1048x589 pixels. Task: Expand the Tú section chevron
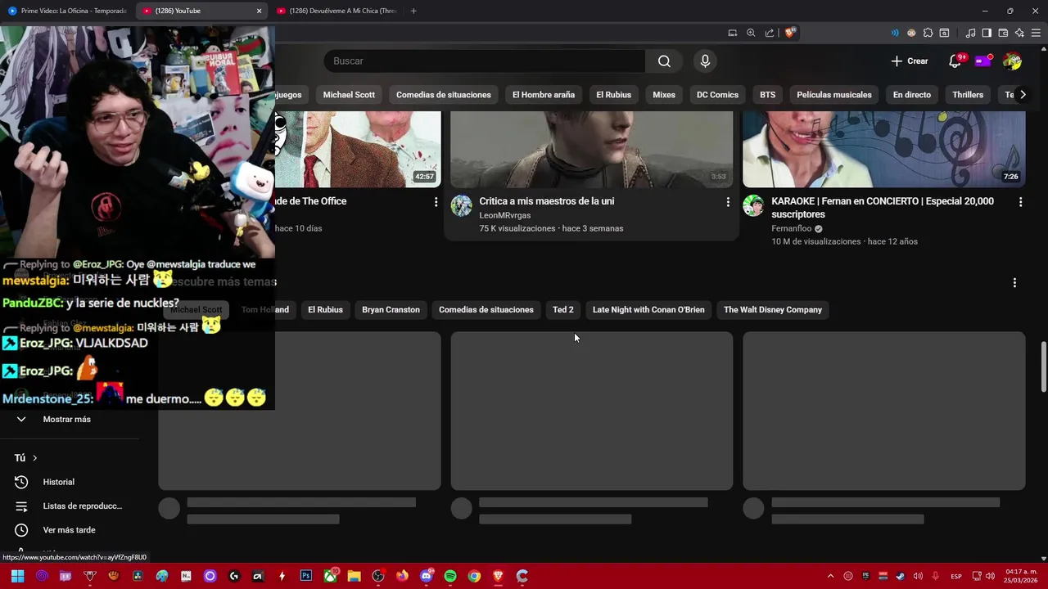pyautogui.click(x=34, y=458)
